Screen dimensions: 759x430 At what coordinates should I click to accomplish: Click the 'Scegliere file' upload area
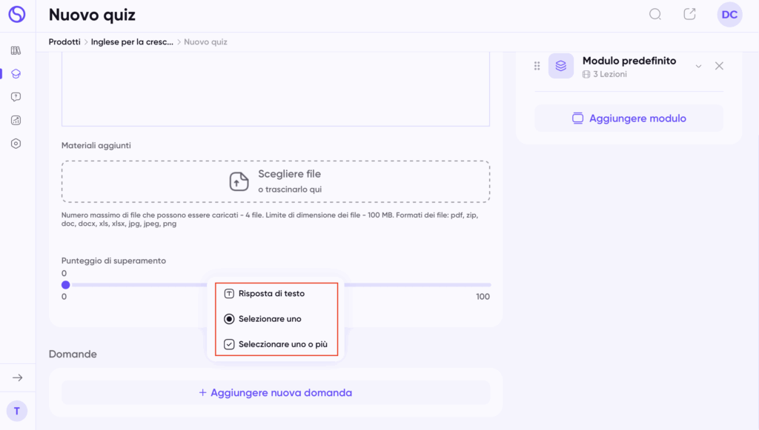[276, 181]
